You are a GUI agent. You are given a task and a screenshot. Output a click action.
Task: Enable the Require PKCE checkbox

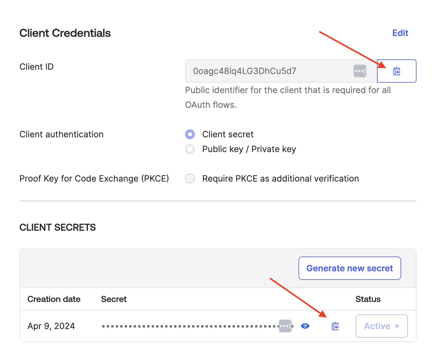(x=190, y=178)
